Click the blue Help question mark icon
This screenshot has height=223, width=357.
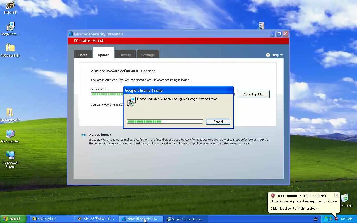[x=268, y=55]
